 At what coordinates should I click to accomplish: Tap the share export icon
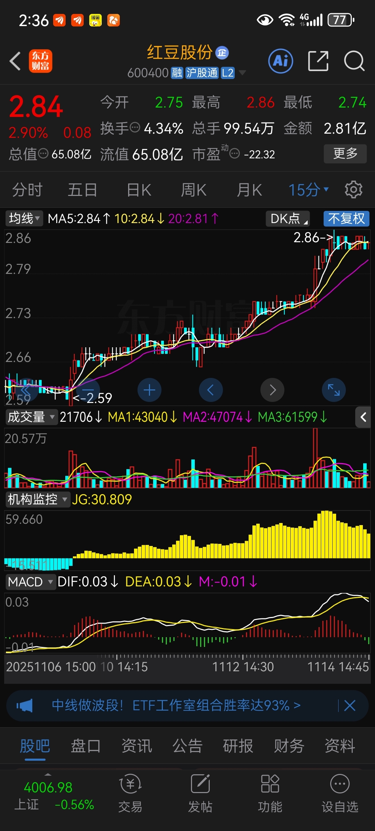(318, 61)
